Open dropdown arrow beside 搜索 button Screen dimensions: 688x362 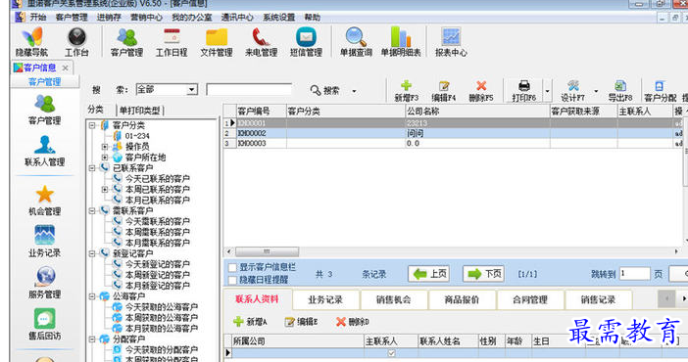[354, 91]
